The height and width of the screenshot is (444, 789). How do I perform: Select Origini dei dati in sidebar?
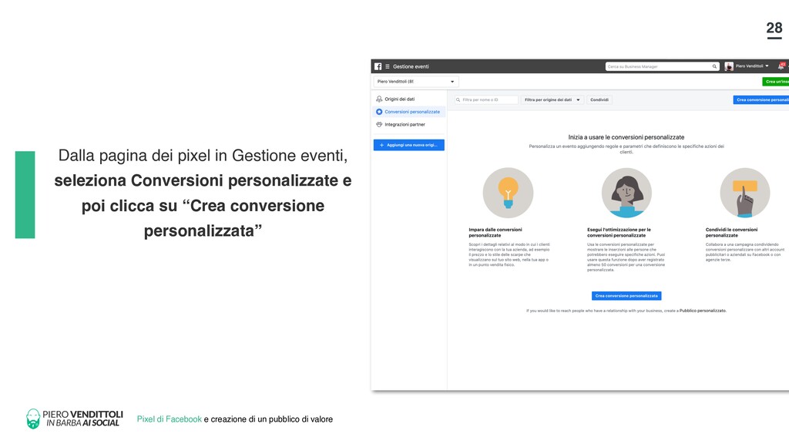tap(400, 99)
